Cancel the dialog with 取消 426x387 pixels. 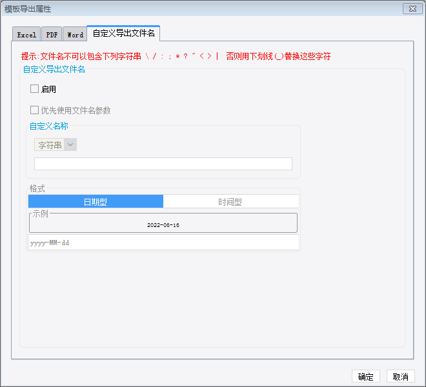(400, 377)
